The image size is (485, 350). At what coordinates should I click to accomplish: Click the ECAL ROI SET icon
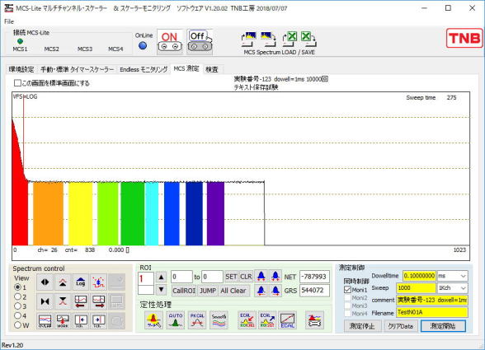(x=267, y=320)
